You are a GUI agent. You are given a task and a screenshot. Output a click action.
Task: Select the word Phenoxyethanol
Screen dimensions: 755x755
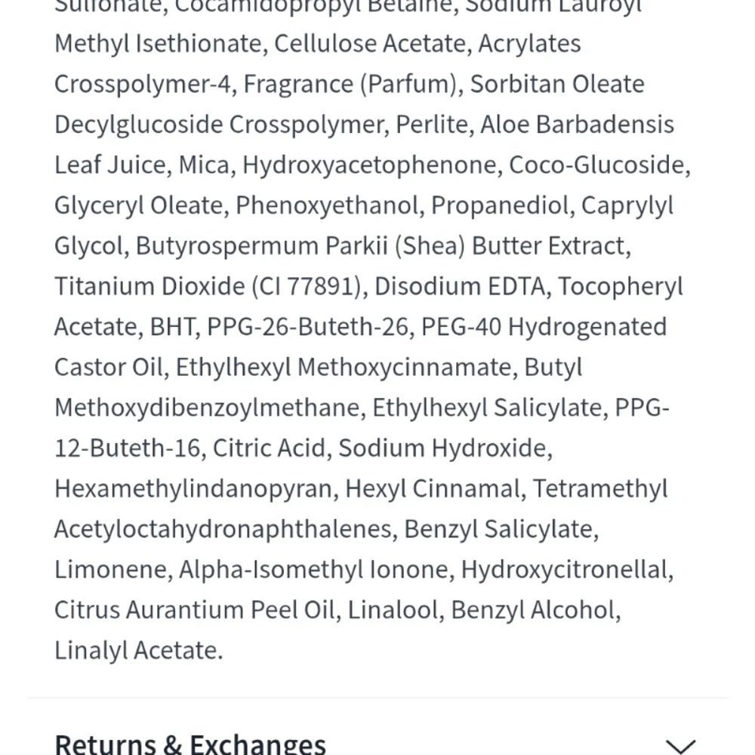click(x=327, y=205)
